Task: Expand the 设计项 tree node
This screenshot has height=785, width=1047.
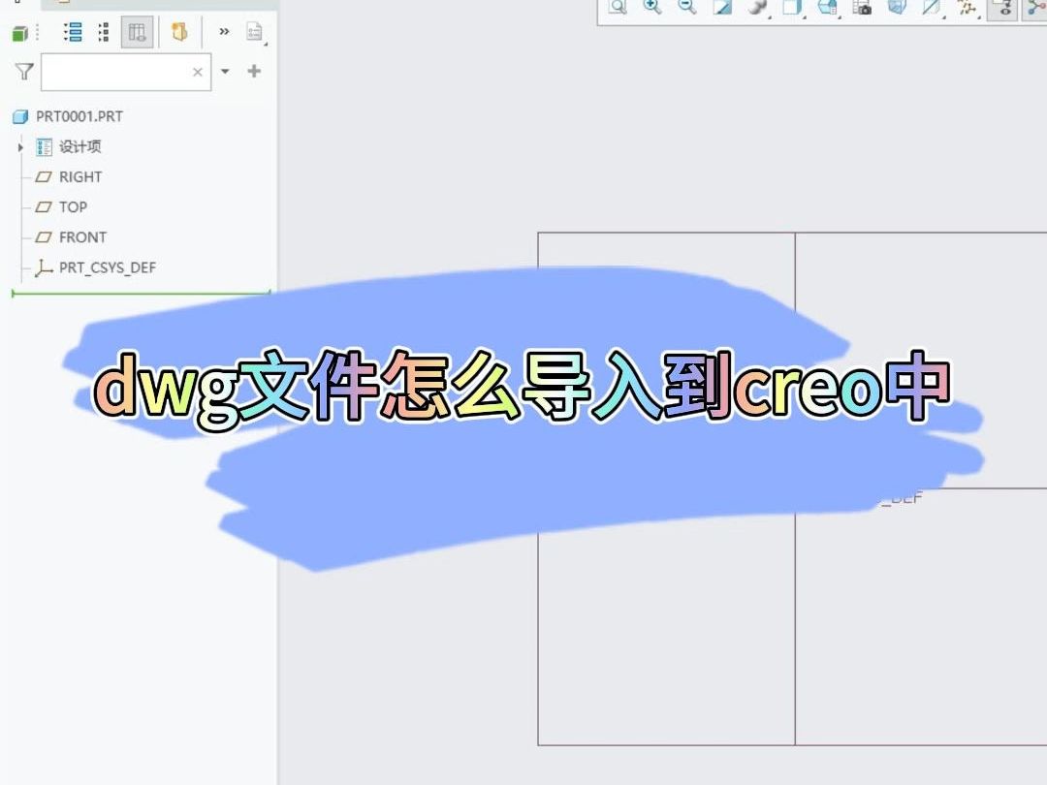Action: click(x=18, y=147)
